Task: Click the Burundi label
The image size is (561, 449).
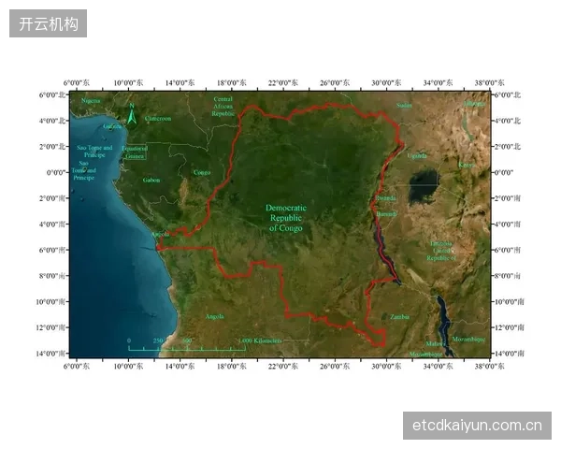Action: [386, 214]
